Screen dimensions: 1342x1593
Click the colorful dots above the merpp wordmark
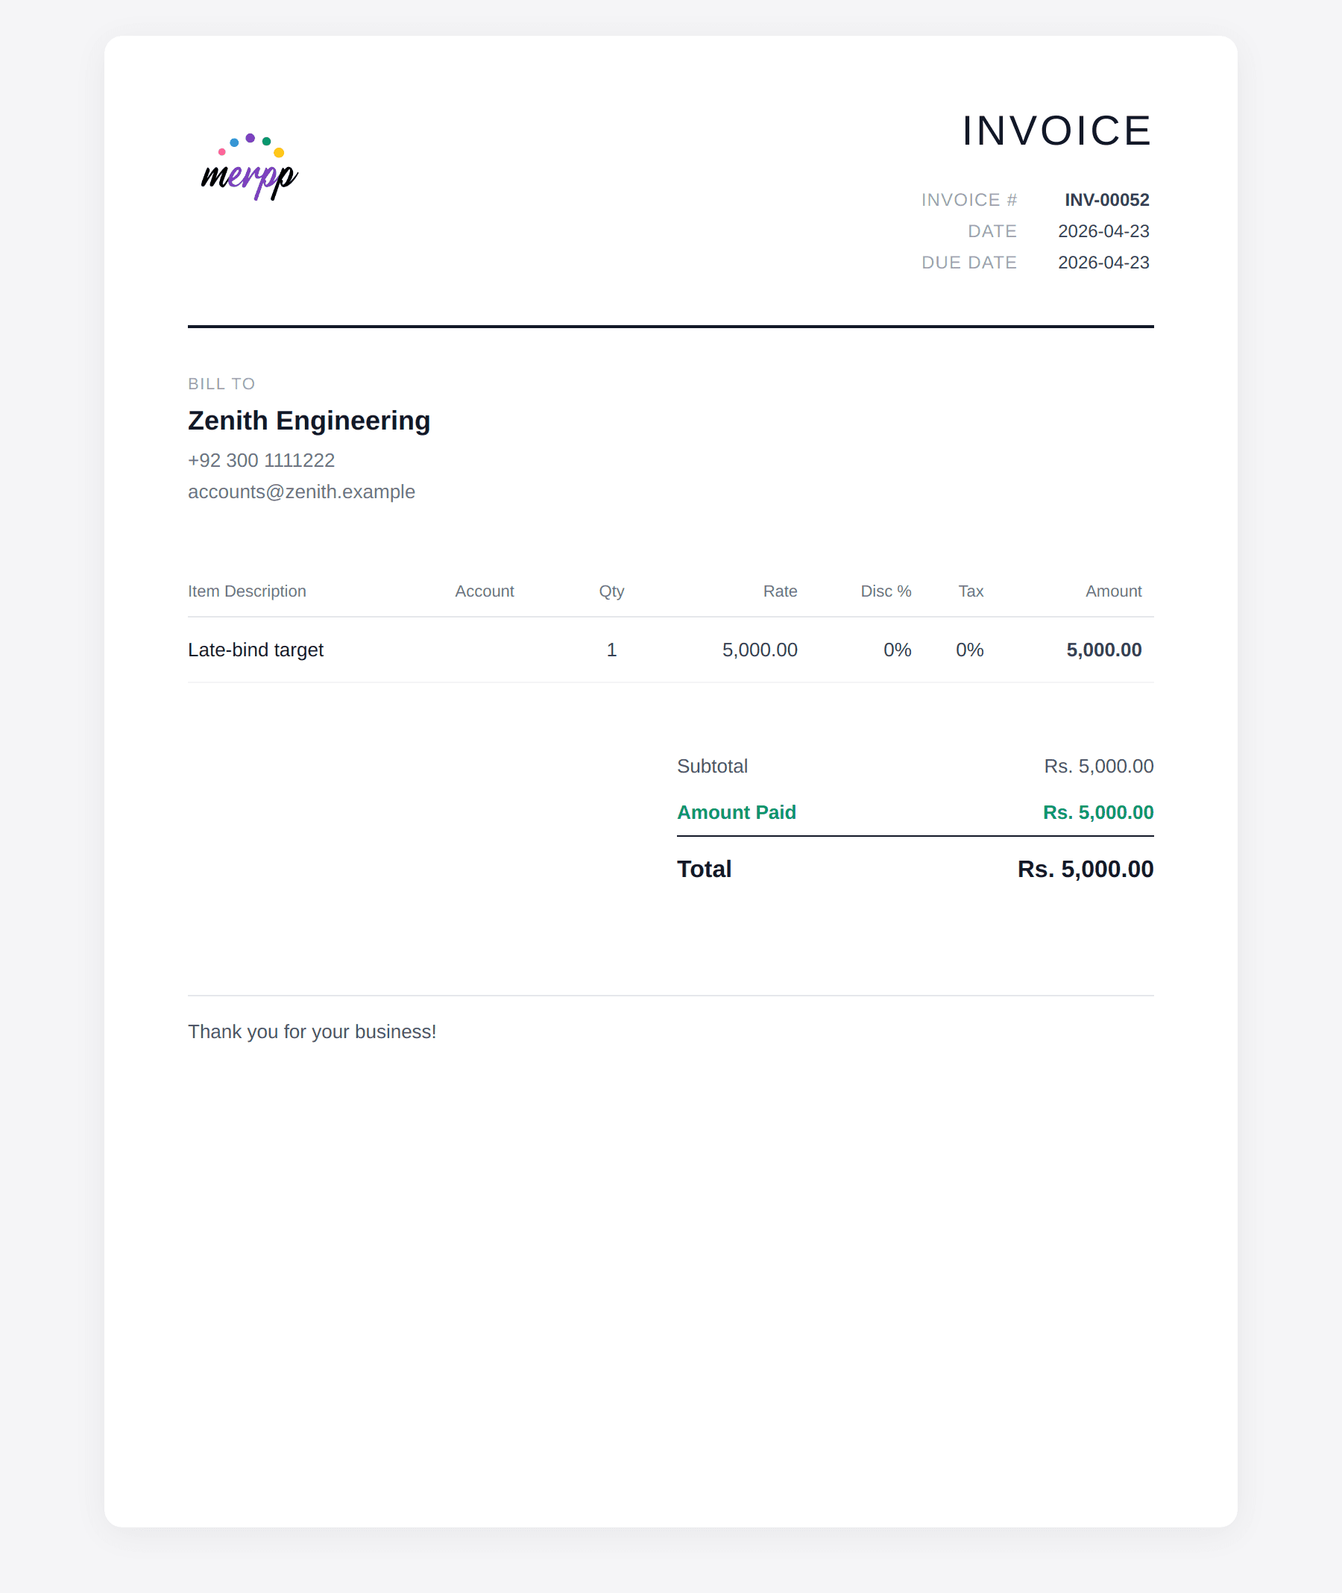[x=251, y=145]
